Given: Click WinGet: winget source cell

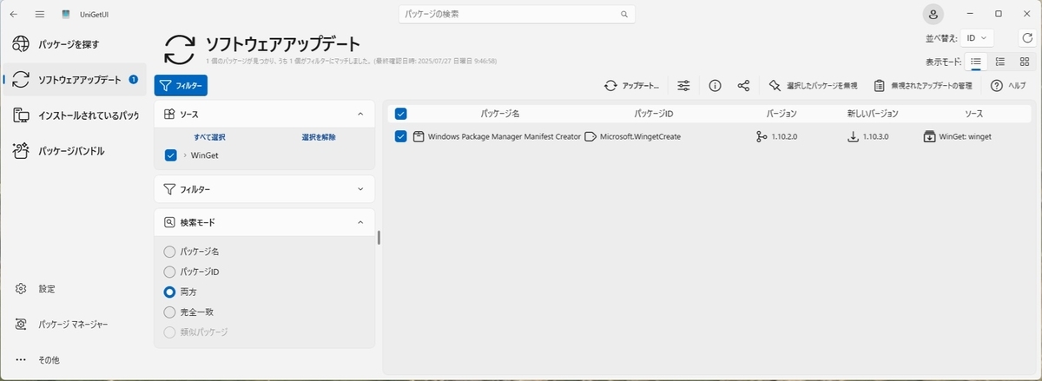Looking at the screenshot, I should (965, 136).
